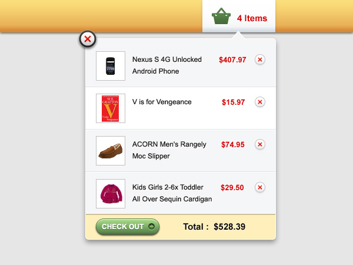Open the V is for Vengeance book thumbnail
The width and height of the screenshot is (353, 265).
click(111, 108)
